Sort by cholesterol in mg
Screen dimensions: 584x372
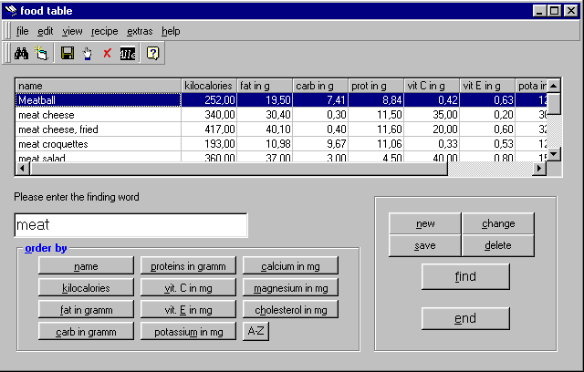click(290, 310)
